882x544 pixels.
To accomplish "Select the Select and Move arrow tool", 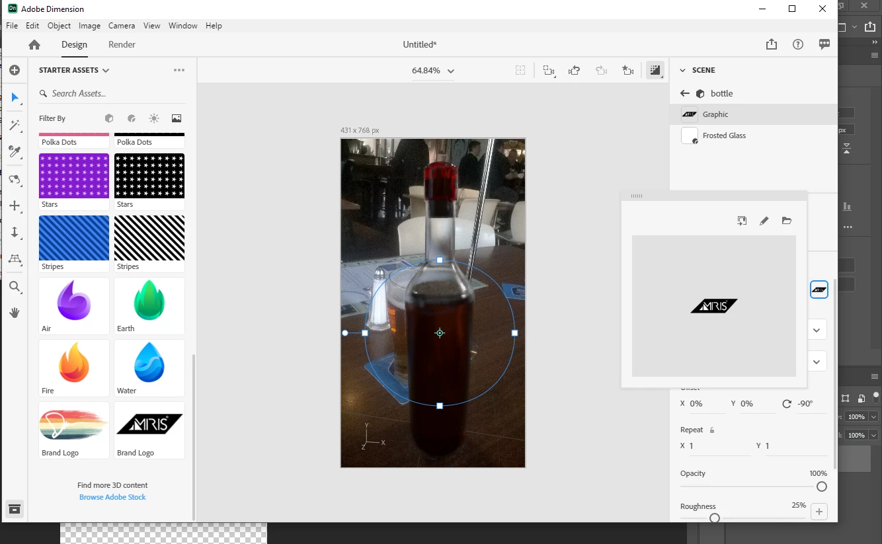I will point(15,98).
